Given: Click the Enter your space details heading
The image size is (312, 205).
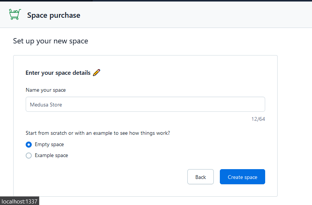Looking at the screenshot, I should pos(58,73).
